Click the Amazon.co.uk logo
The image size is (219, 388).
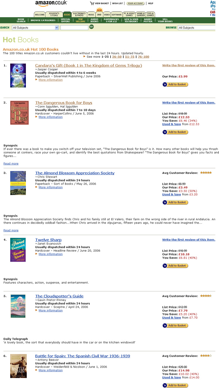[50, 3]
